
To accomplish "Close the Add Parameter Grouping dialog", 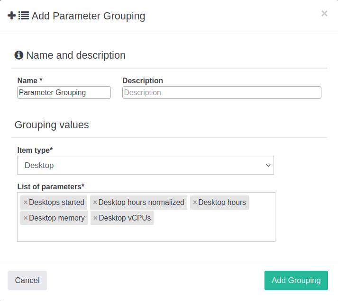I will pyautogui.click(x=324, y=14).
